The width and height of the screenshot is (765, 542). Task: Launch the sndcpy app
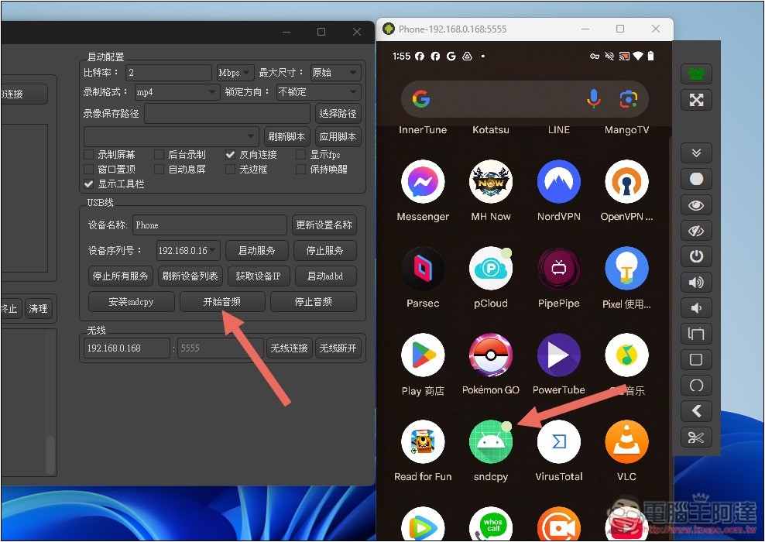490,442
